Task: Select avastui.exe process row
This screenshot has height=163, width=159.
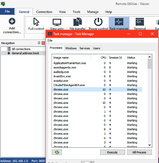Action: 97,81
